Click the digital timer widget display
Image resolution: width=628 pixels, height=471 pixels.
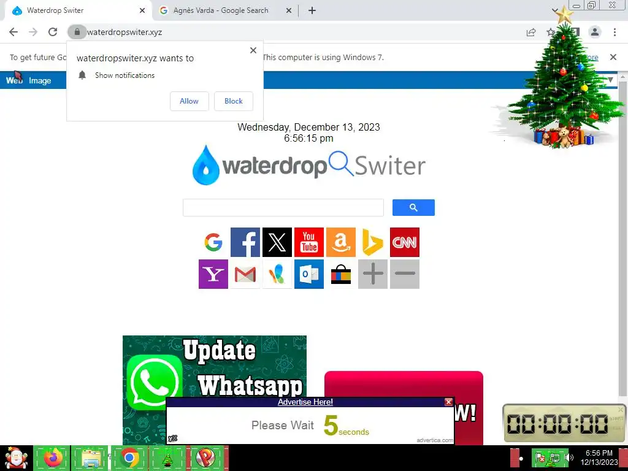[x=557, y=424]
